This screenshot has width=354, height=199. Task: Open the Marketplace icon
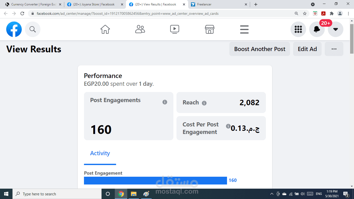point(209,29)
